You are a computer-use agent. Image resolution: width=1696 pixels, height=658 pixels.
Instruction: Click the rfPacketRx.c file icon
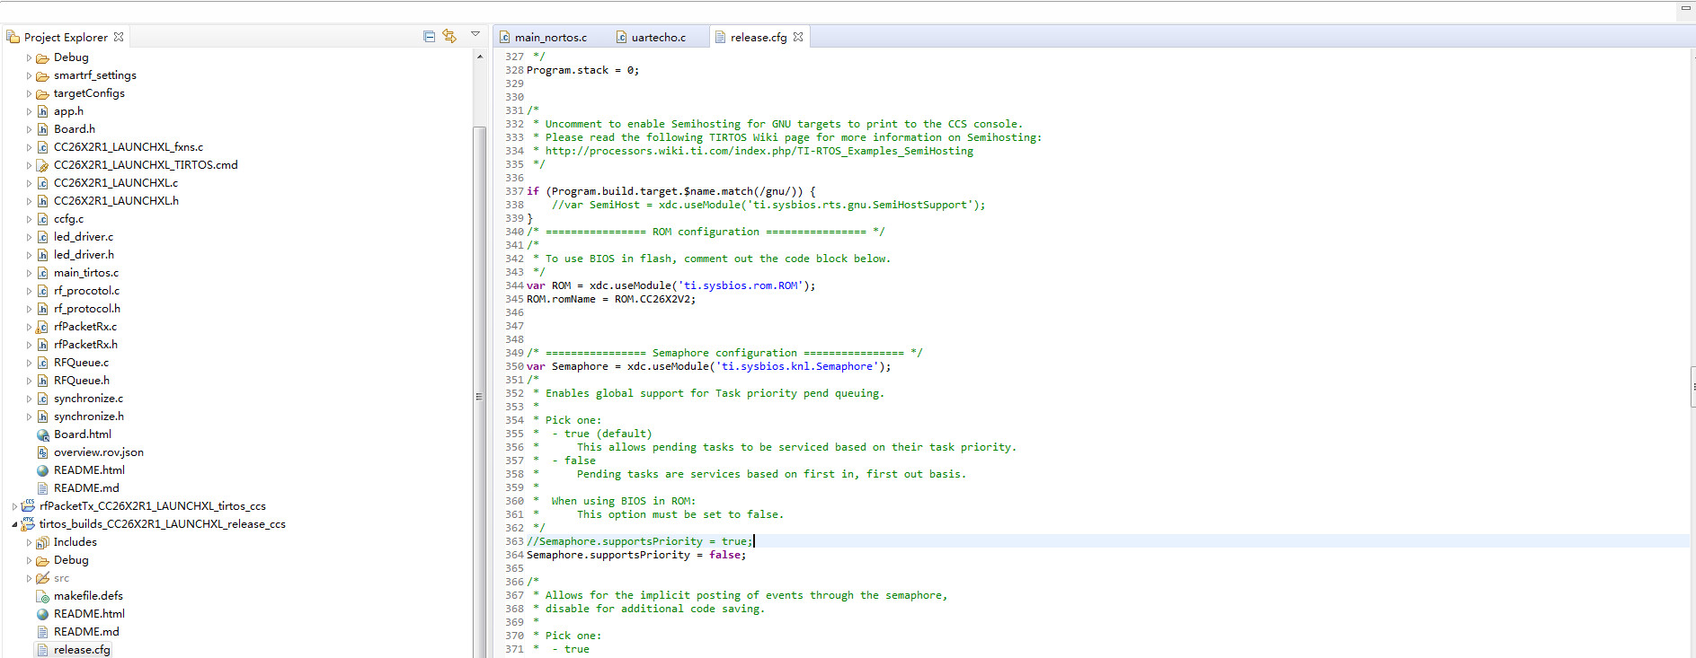(42, 327)
